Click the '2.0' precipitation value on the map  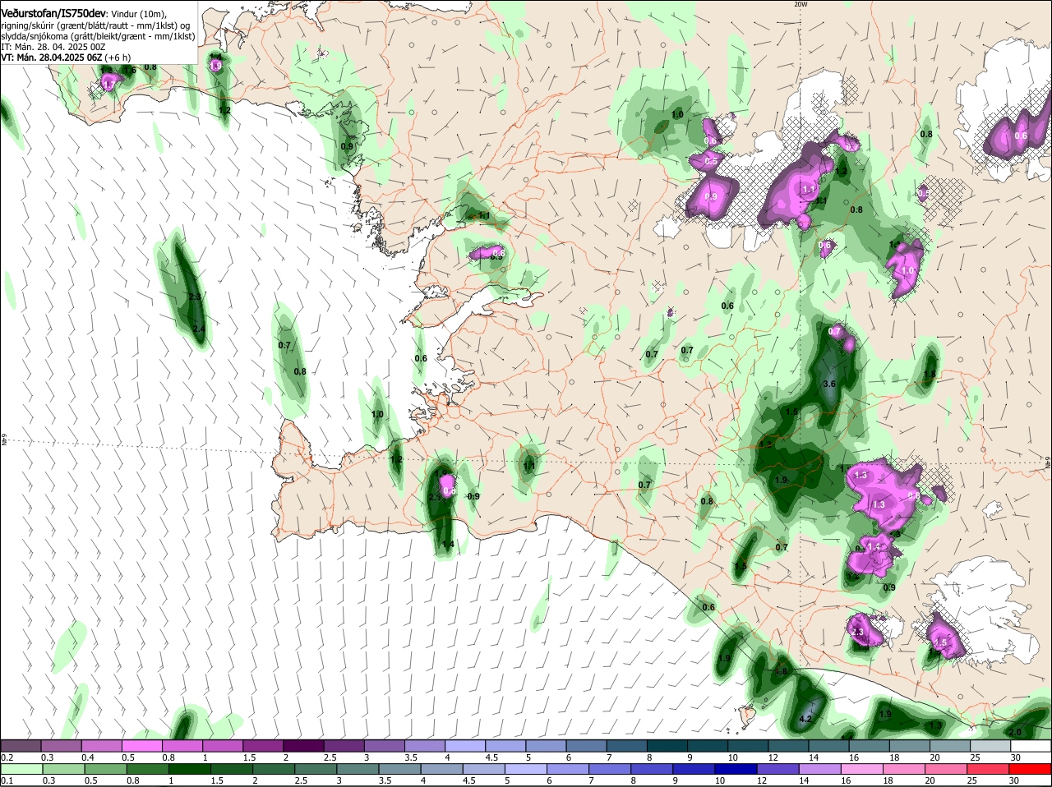coord(1014,732)
